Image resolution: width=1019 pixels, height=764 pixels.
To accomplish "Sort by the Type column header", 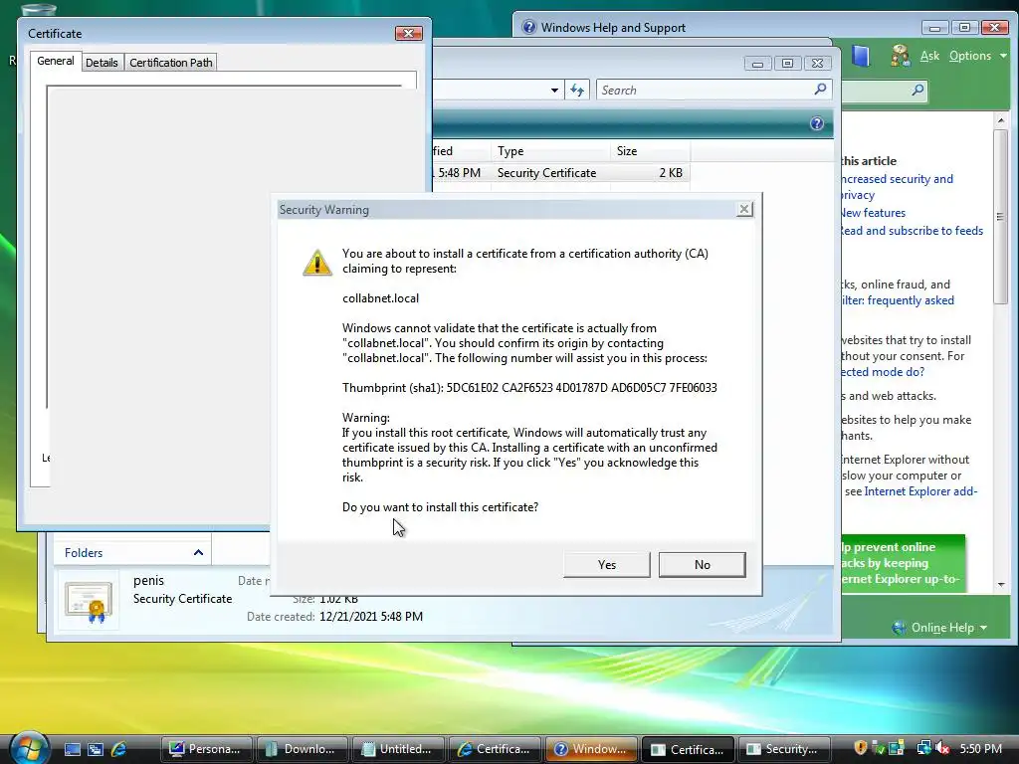I will coord(549,151).
